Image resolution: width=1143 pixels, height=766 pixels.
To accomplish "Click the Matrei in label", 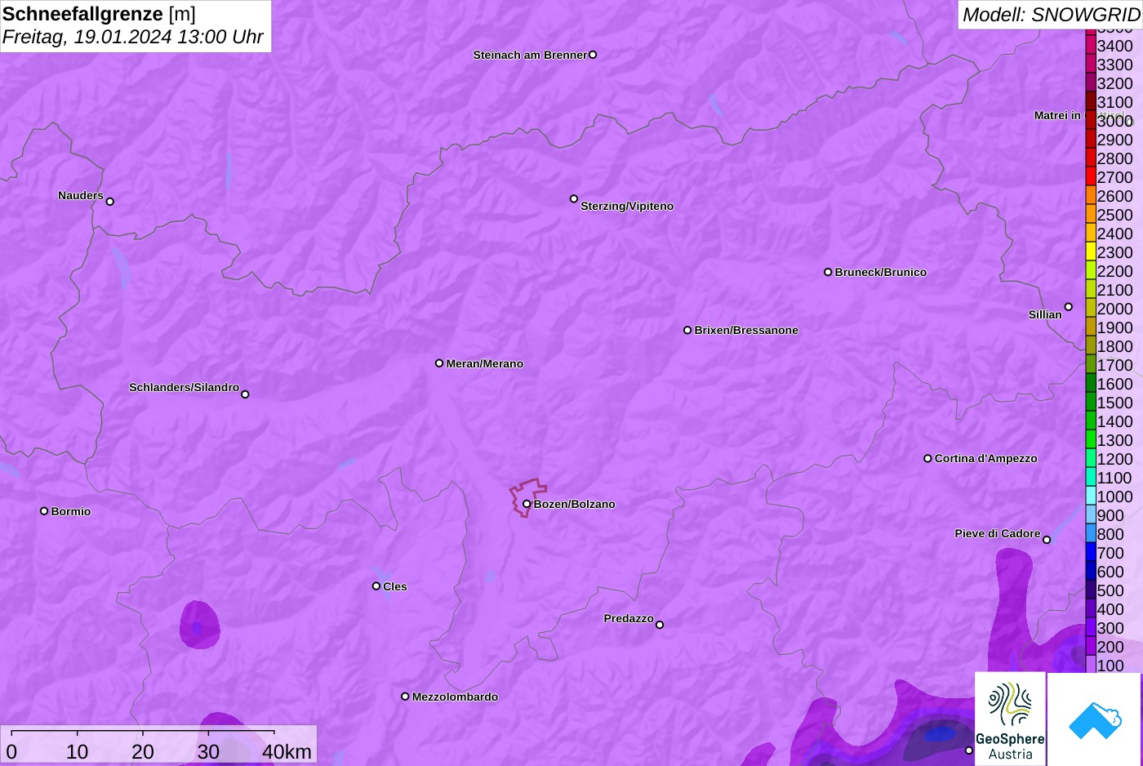I will [x=1057, y=115].
